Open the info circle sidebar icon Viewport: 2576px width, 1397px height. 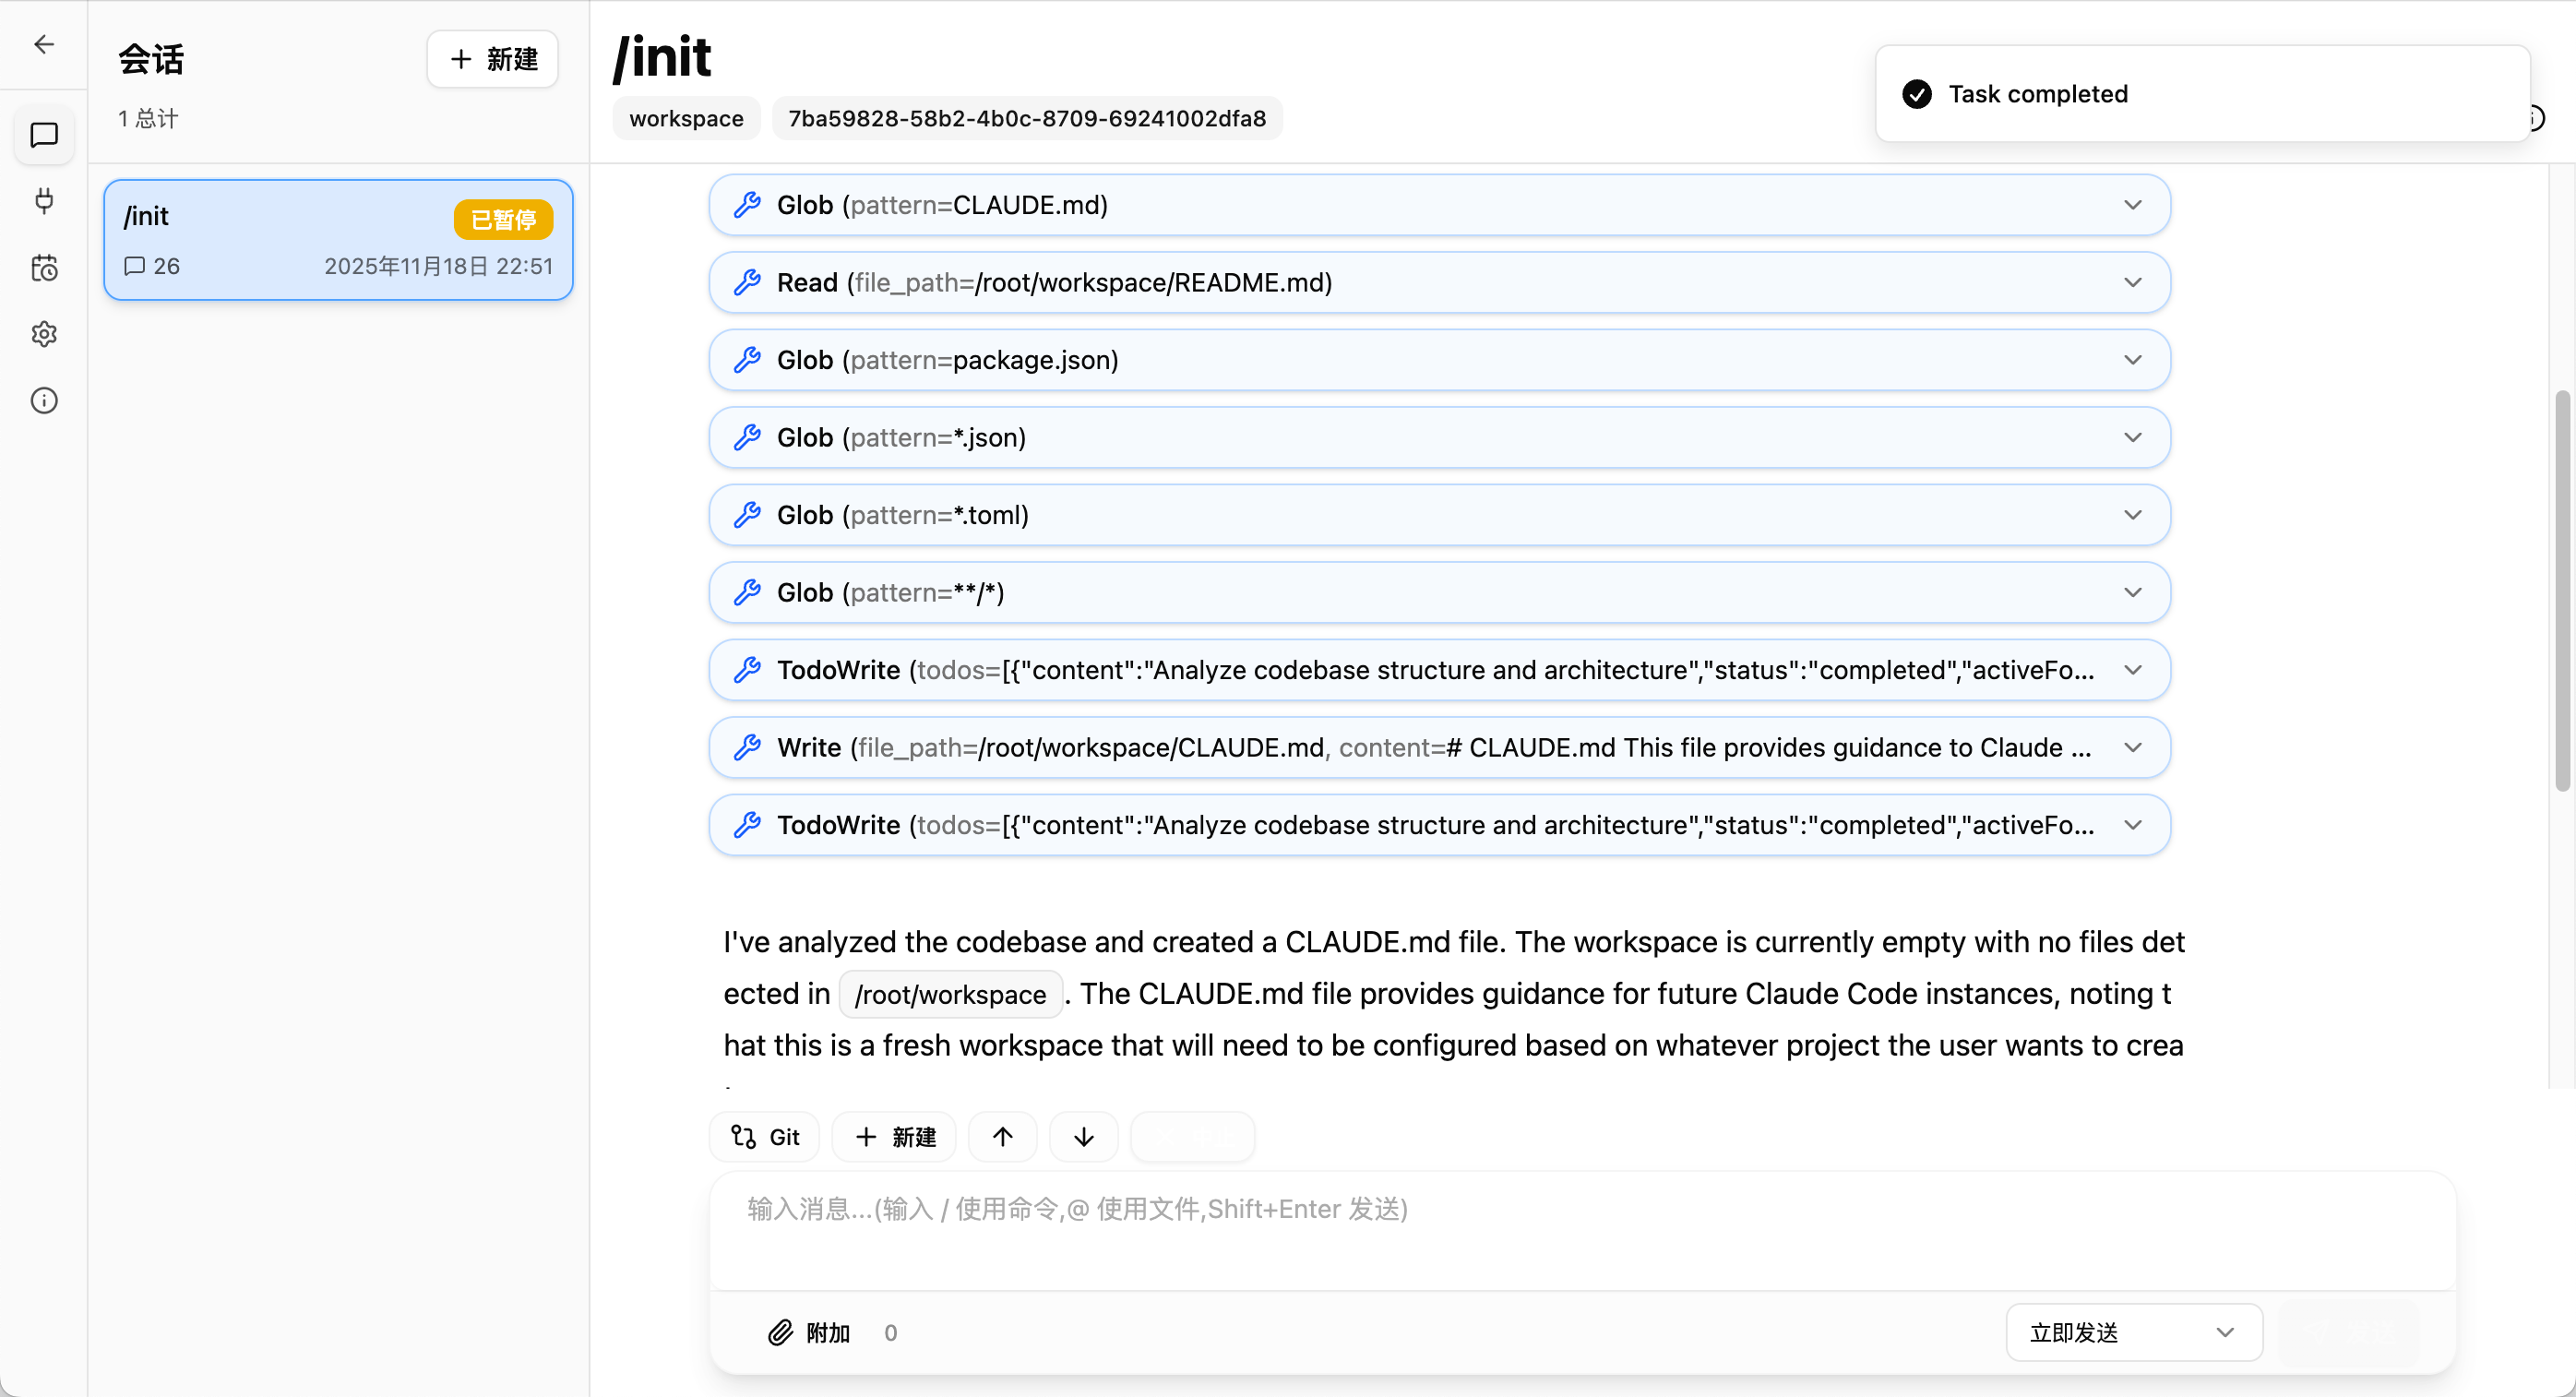[44, 400]
